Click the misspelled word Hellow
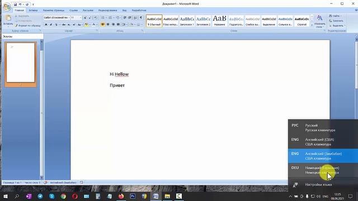 click(122, 74)
